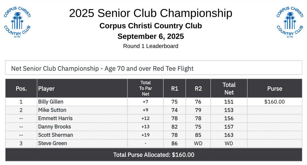Click the R1 column header
Viewport: 307px width, 165px height.
pos(175,88)
